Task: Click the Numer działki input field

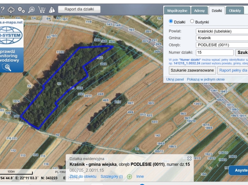Action: [x=215, y=52]
